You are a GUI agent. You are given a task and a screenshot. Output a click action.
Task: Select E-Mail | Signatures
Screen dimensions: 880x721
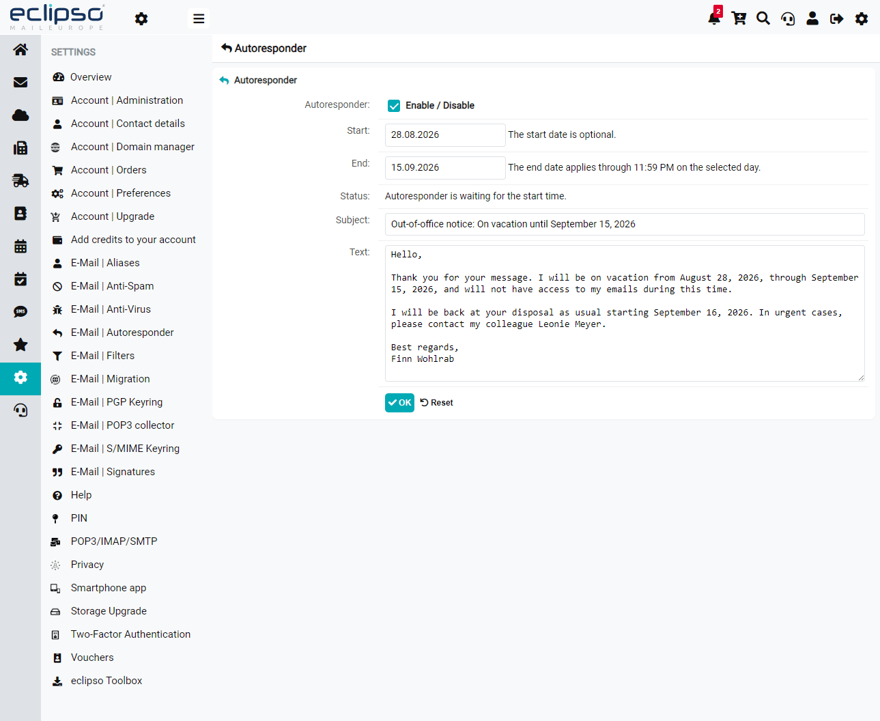click(x=113, y=472)
